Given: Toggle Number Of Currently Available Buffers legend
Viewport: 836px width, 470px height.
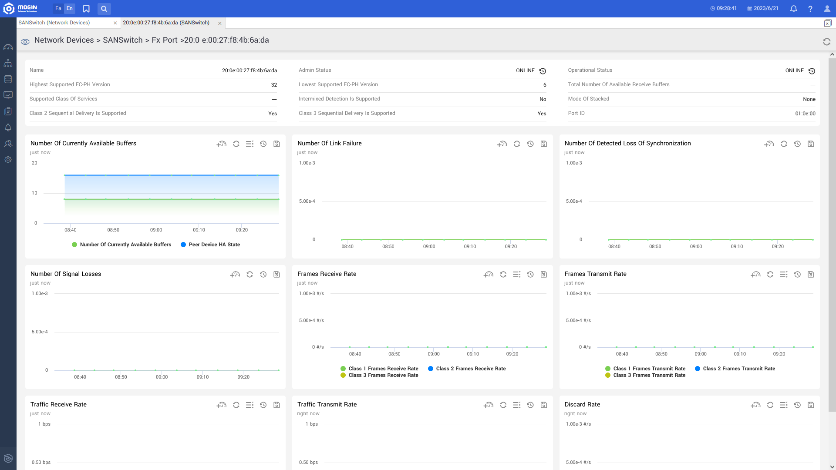Looking at the screenshot, I should coord(121,245).
